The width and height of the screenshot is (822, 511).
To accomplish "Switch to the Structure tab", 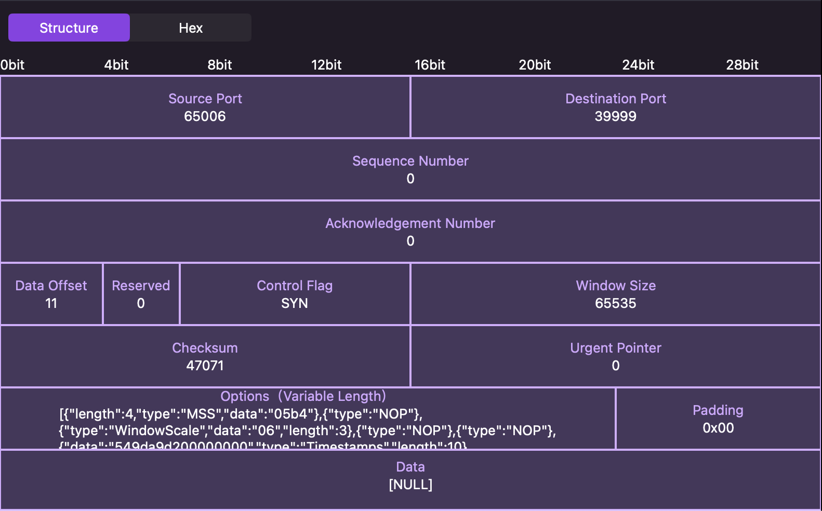I will pyautogui.click(x=69, y=28).
